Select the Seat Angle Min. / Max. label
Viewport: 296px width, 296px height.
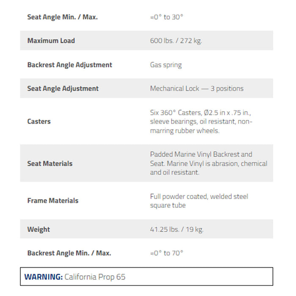63,17
